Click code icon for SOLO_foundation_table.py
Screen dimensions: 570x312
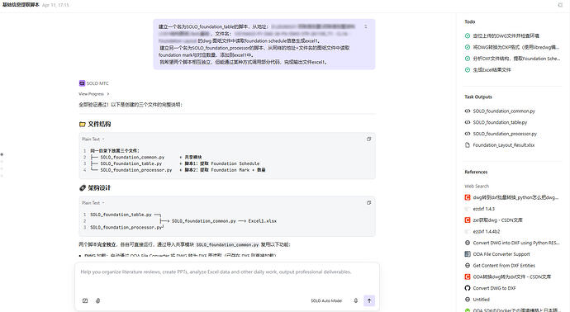click(468, 122)
